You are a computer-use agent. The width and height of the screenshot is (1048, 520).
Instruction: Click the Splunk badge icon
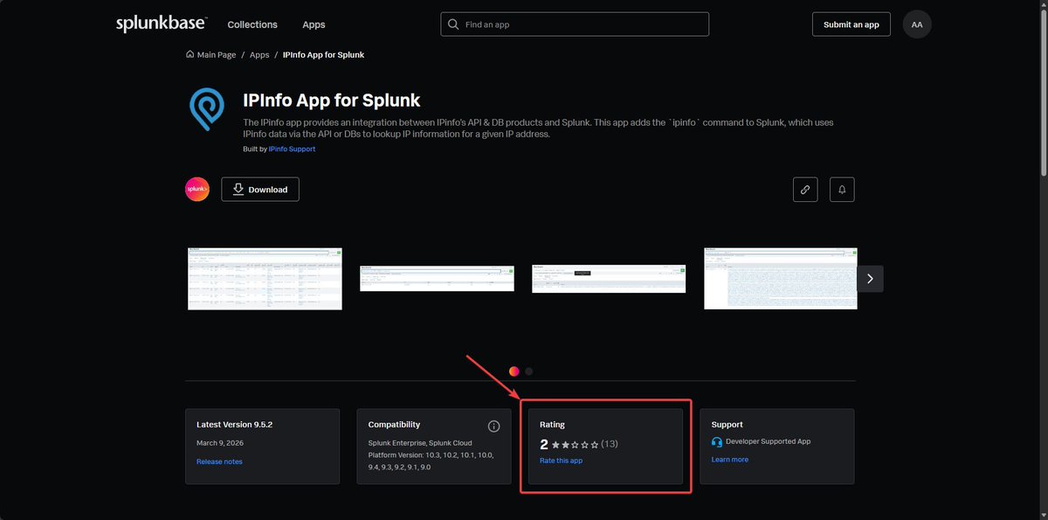(x=197, y=190)
